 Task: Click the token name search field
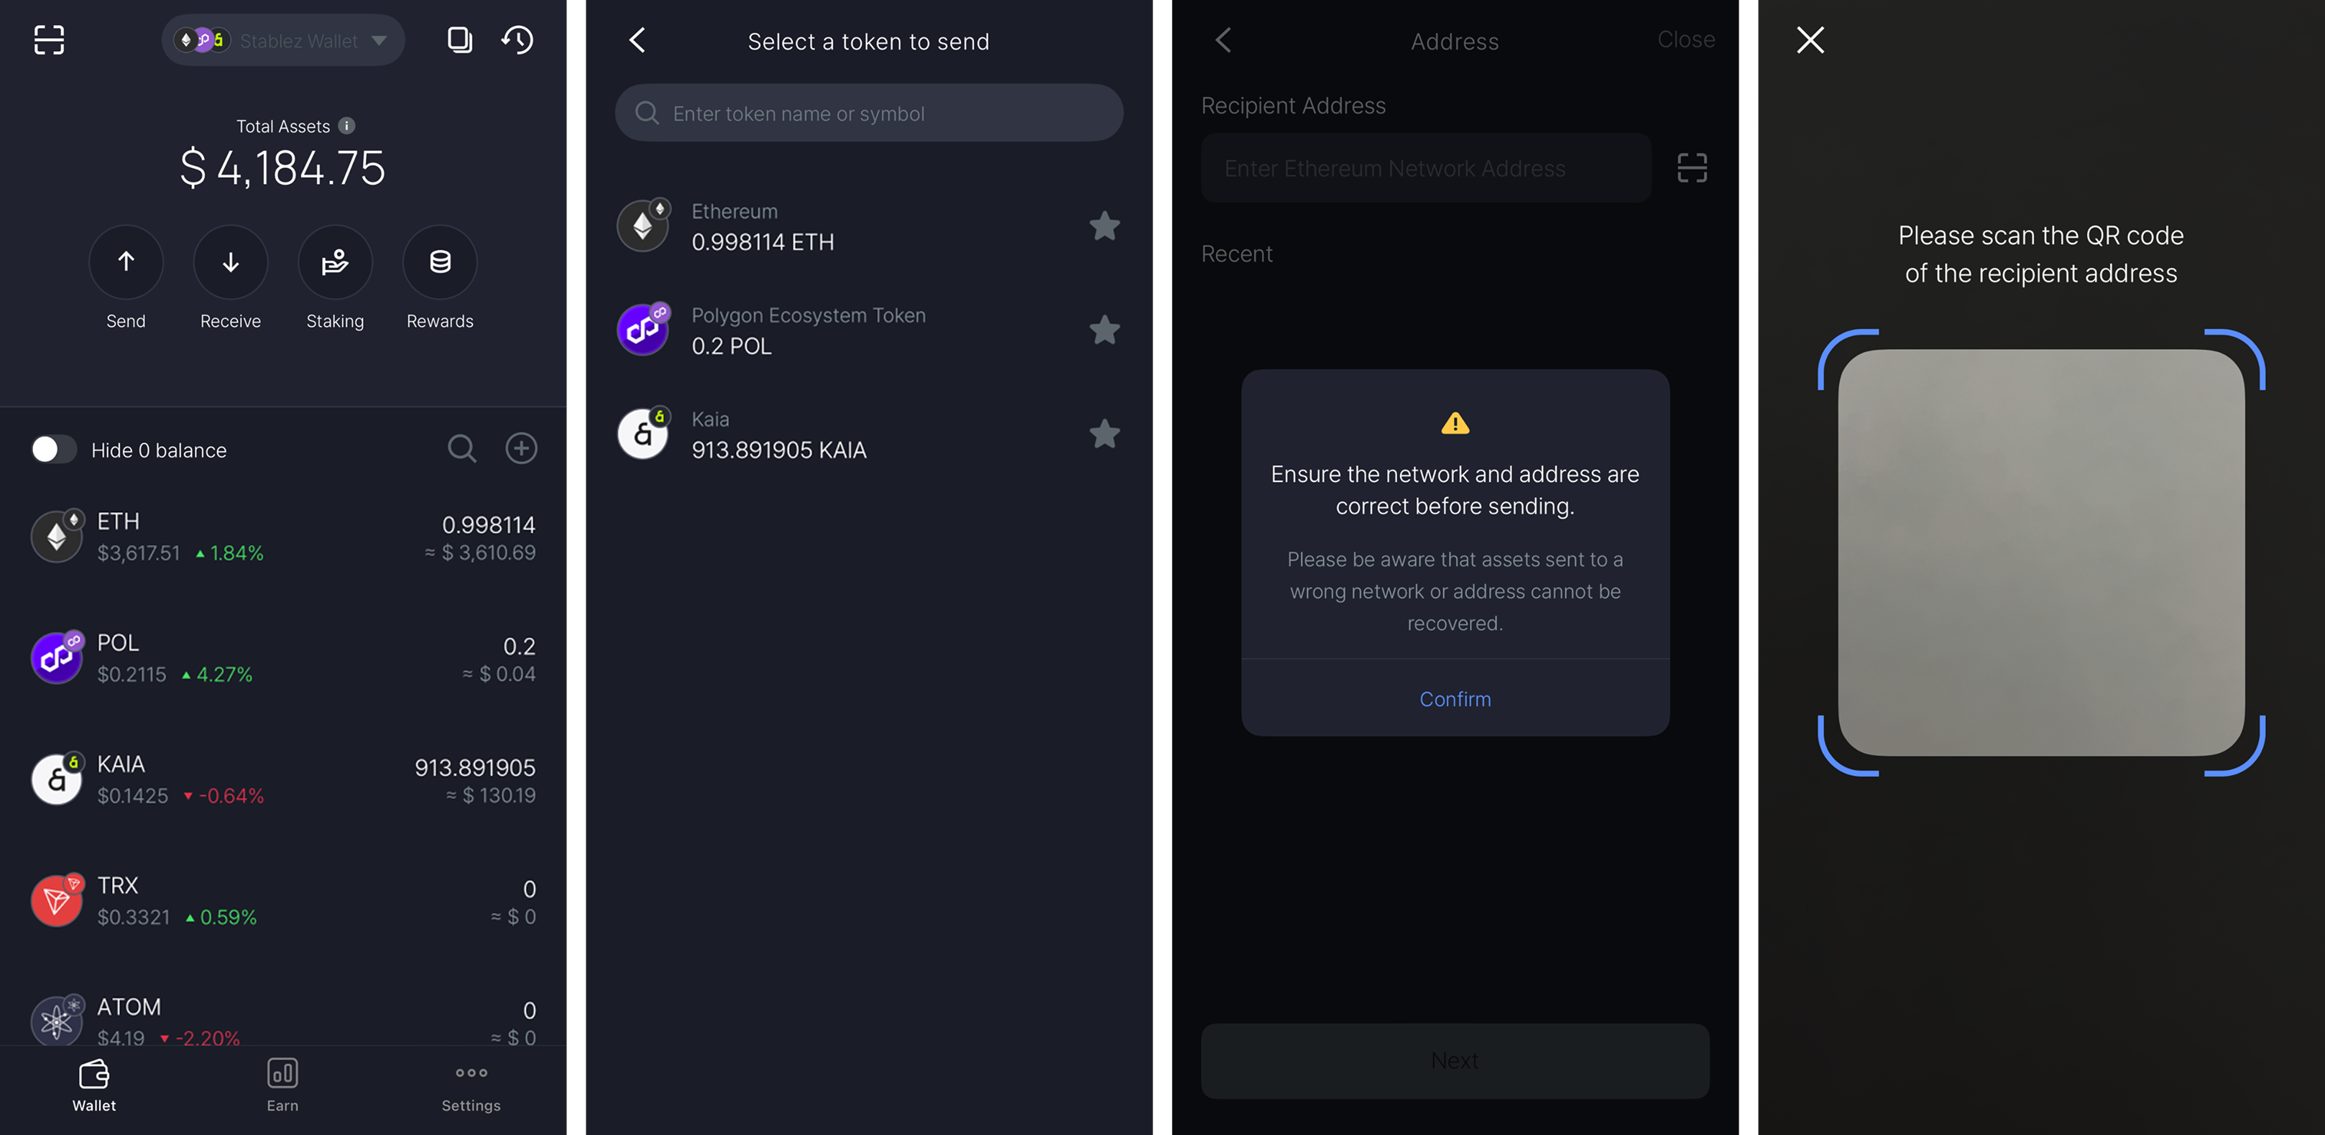868,114
